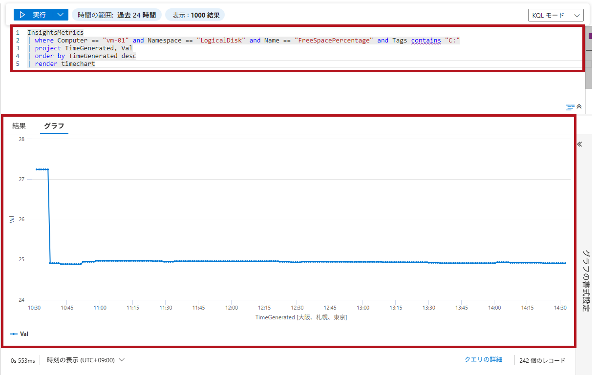Place cursor on InsightsMetrics query line

tap(56, 33)
